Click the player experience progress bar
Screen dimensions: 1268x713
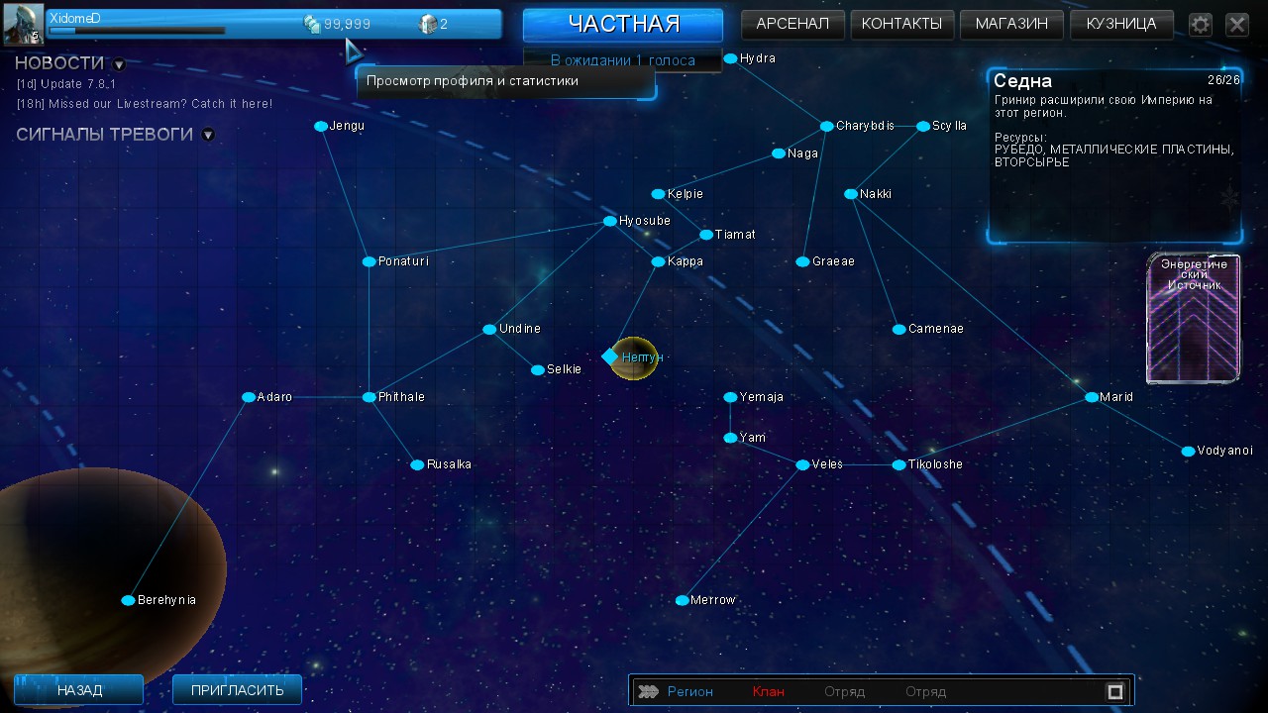point(137,31)
